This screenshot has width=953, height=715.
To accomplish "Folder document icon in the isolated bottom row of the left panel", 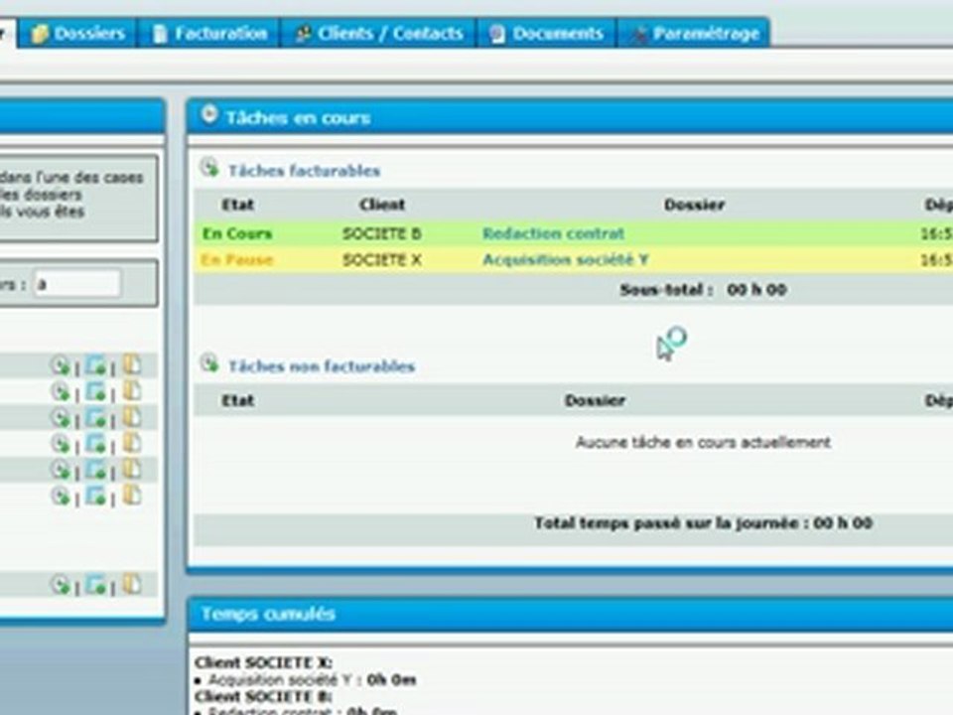I will coord(131,584).
